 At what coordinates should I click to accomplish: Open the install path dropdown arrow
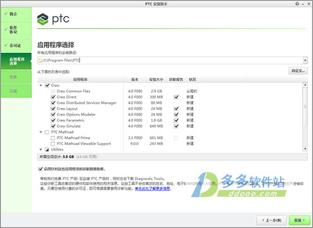pos(305,60)
